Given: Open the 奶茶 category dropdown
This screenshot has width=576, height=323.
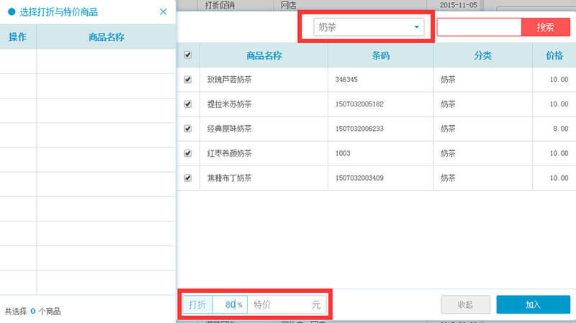Looking at the screenshot, I should [x=369, y=27].
